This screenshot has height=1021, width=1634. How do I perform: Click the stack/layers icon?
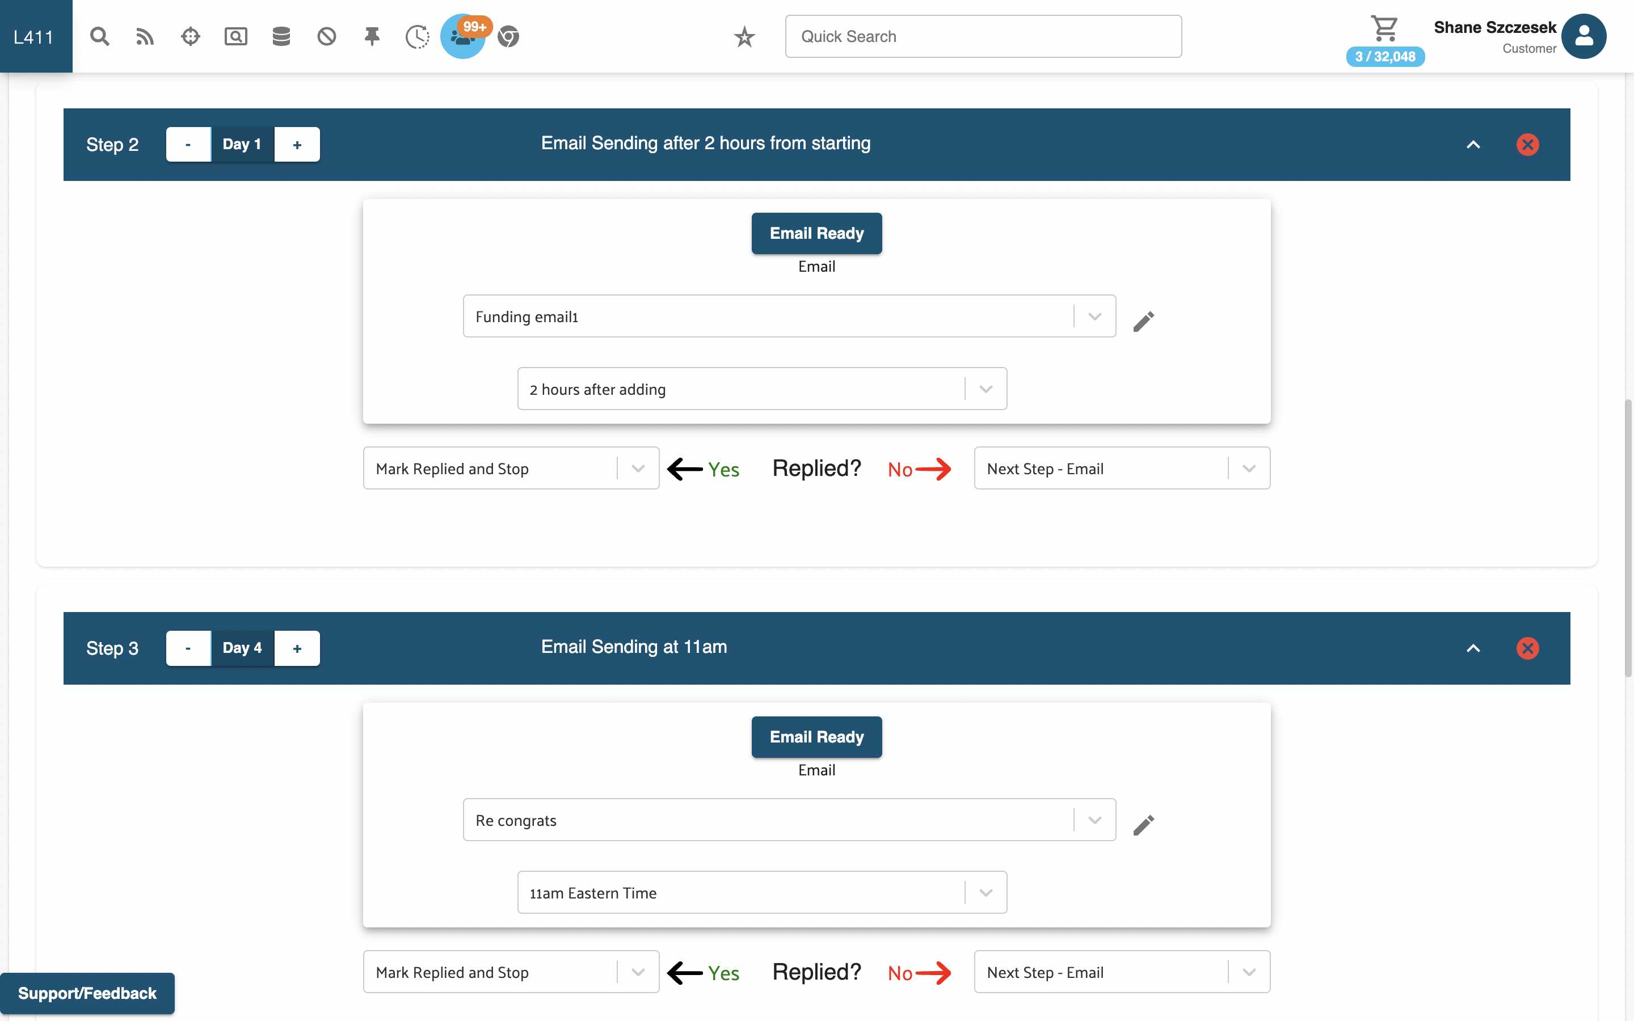tap(281, 35)
